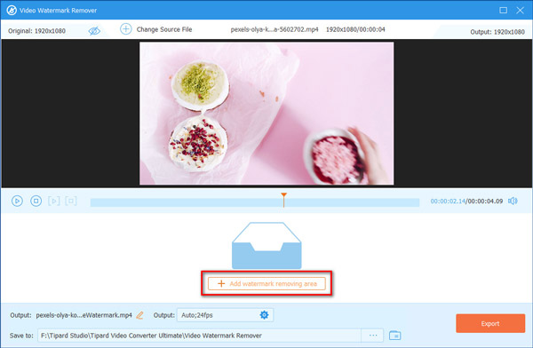Close the Video Watermark Remover window
533x348 pixels.
520,10
